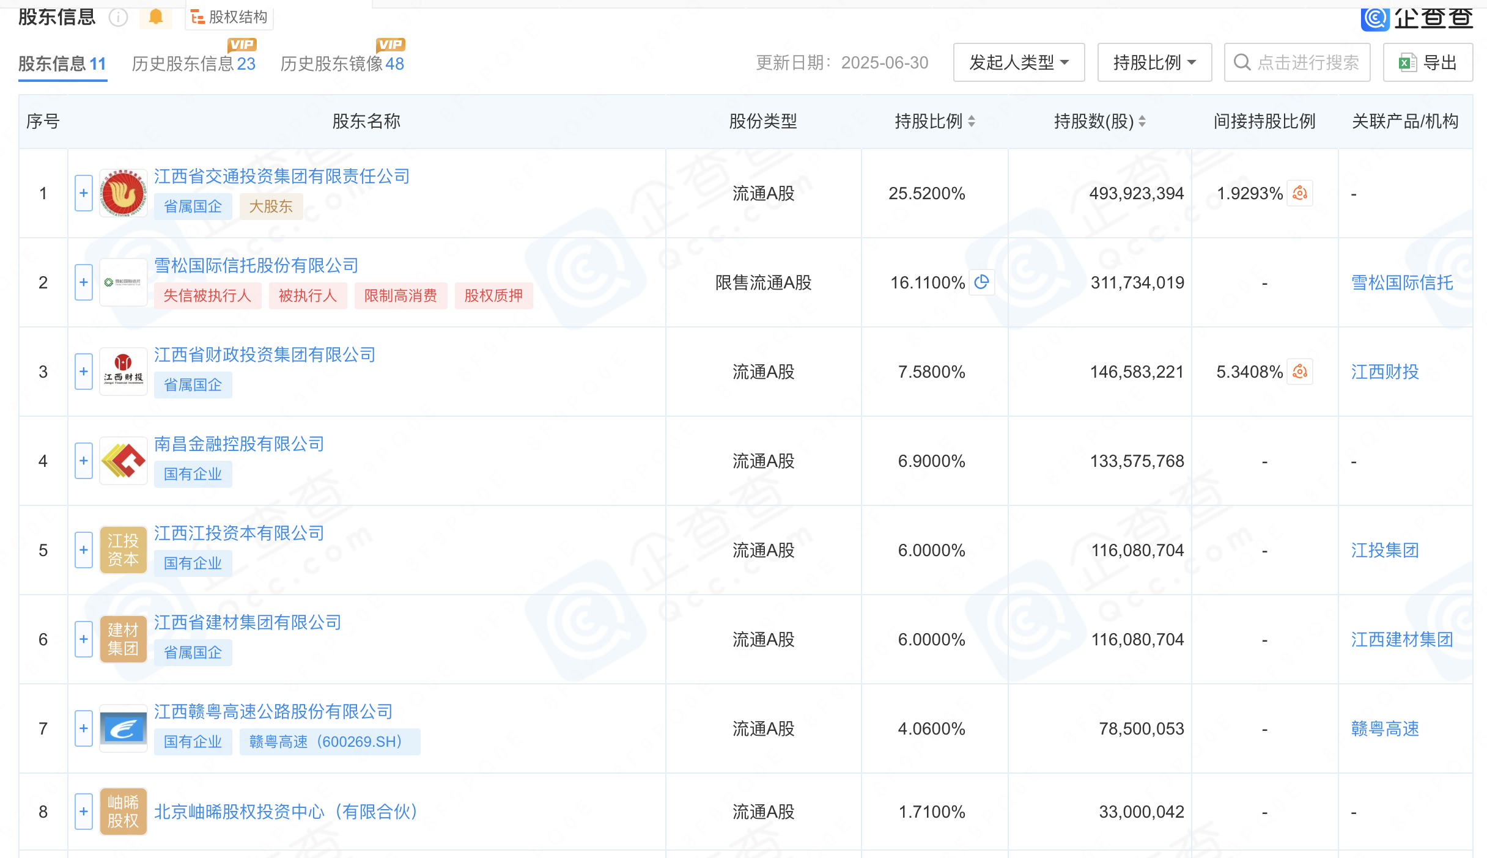Click 江西省交通投资集团 company logo
The width and height of the screenshot is (1487, 858).
coord(124,193)
